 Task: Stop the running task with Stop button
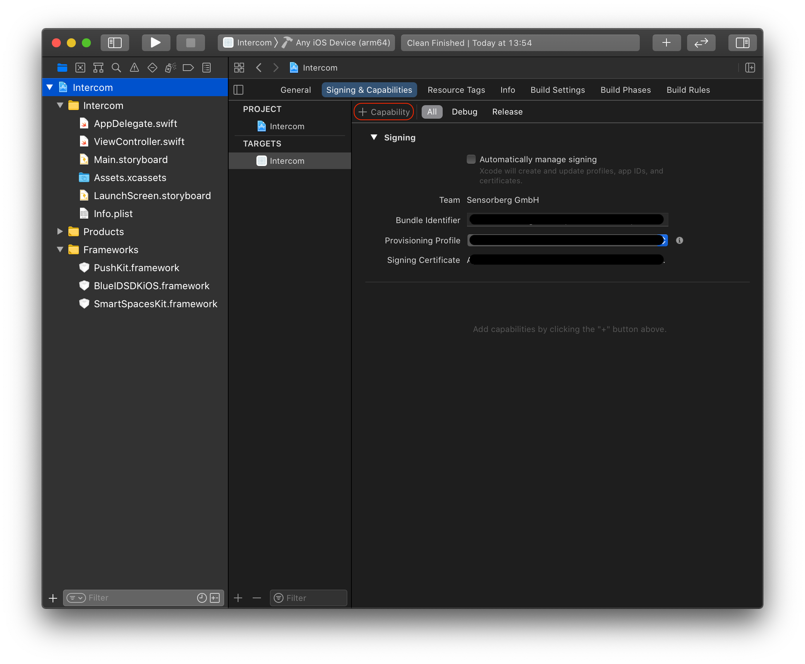coord(190,42)
